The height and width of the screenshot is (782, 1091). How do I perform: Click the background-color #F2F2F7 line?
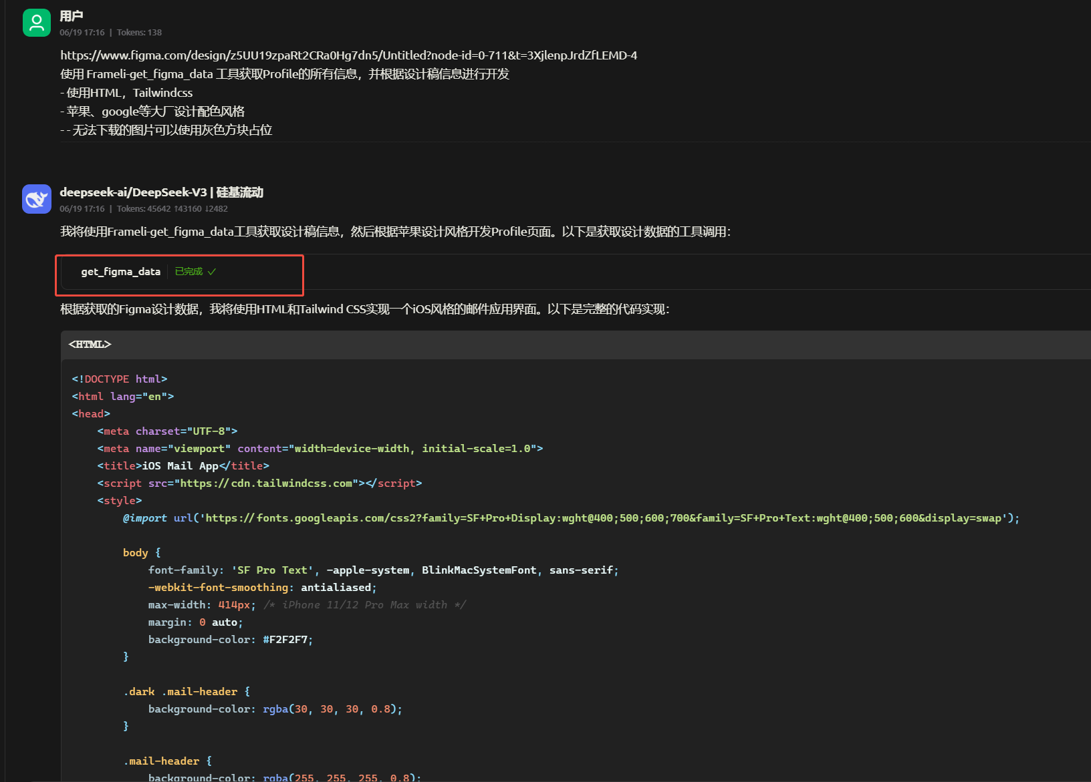231,640
